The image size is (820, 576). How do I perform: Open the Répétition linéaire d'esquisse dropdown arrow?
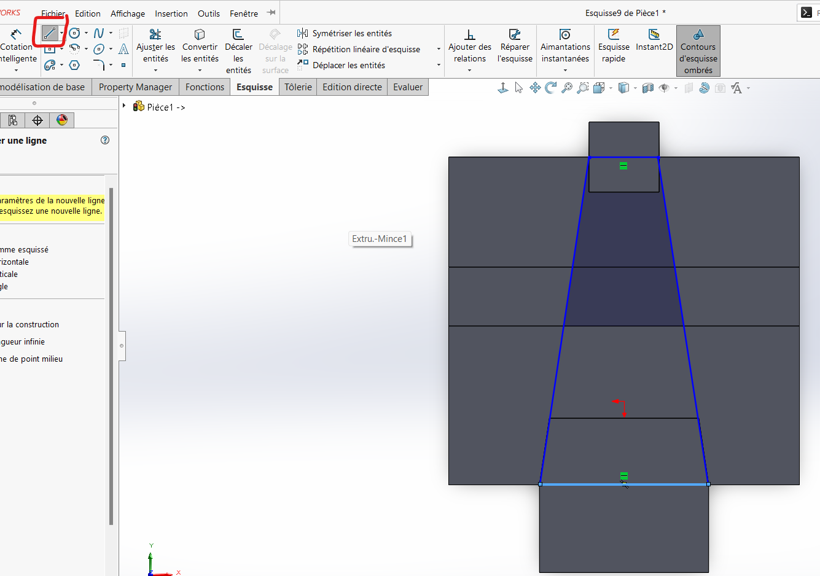pyautogui.click(x=439, y=49)
